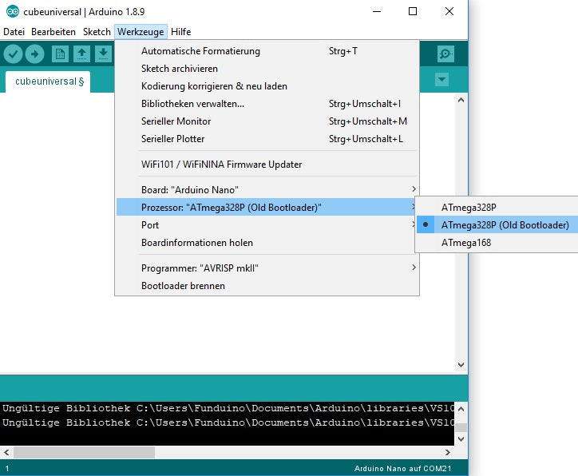Expand the Programmer: "AVRISP mkII" submenu
The width and height of the screenshot is (578, 476).
pyautogui.click(x=267, y=268)
